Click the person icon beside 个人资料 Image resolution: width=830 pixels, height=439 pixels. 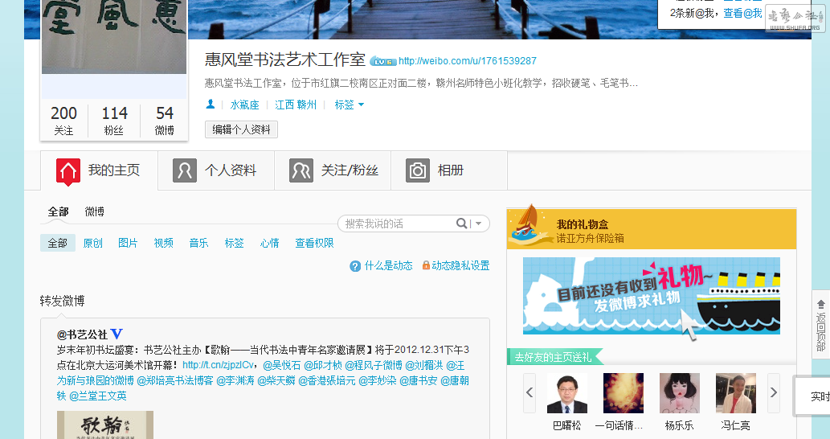tap(185, 171)
